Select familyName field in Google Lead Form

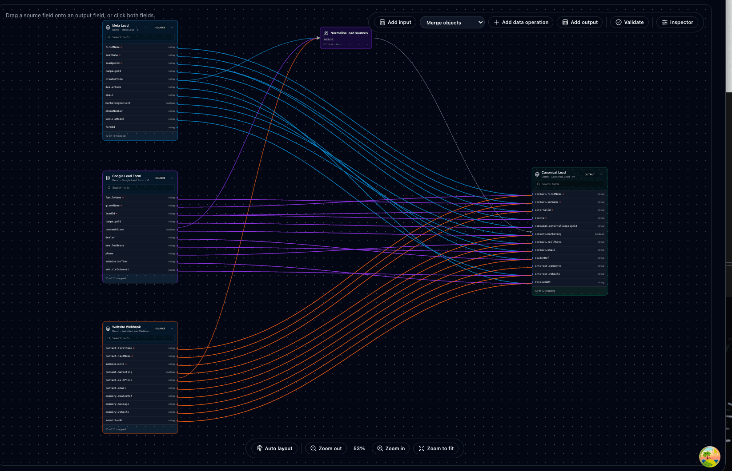pos(140,198)
